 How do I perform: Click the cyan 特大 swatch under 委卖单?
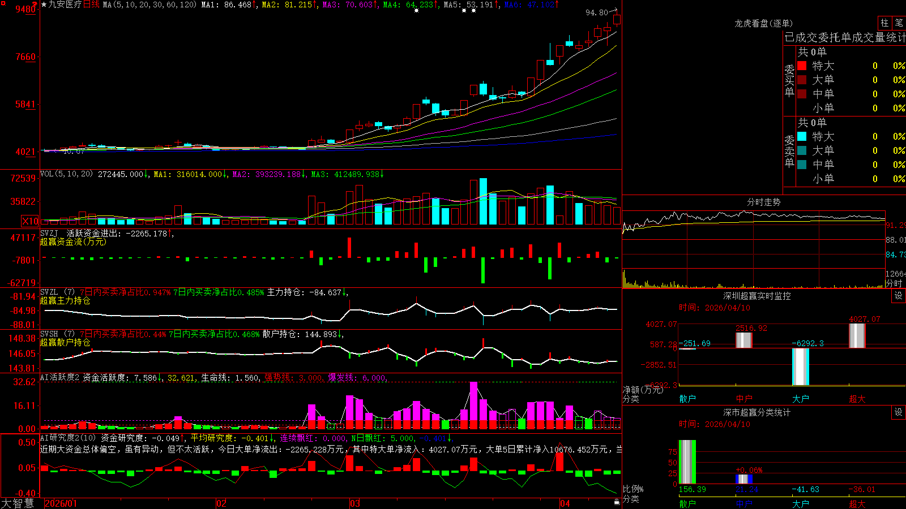pos(802,136)
